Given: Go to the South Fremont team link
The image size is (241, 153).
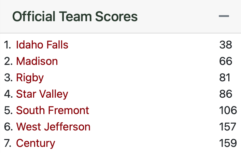Looking at the screenshot, I should click(53, 110).
